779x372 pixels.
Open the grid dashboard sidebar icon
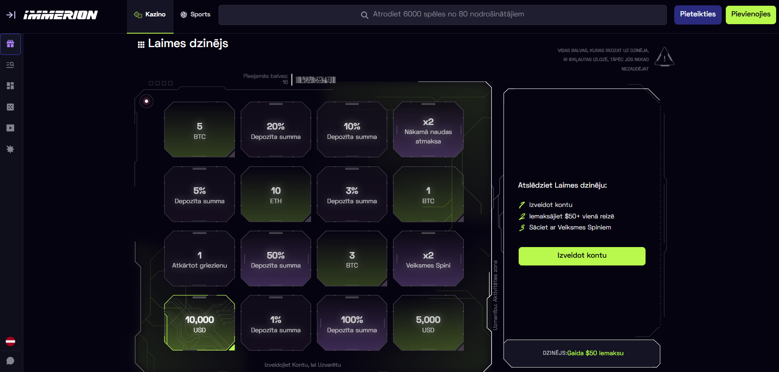point(11,86)
